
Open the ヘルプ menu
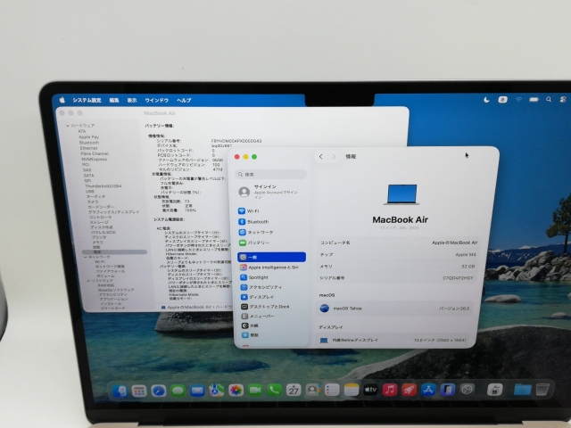click(184, 100)
